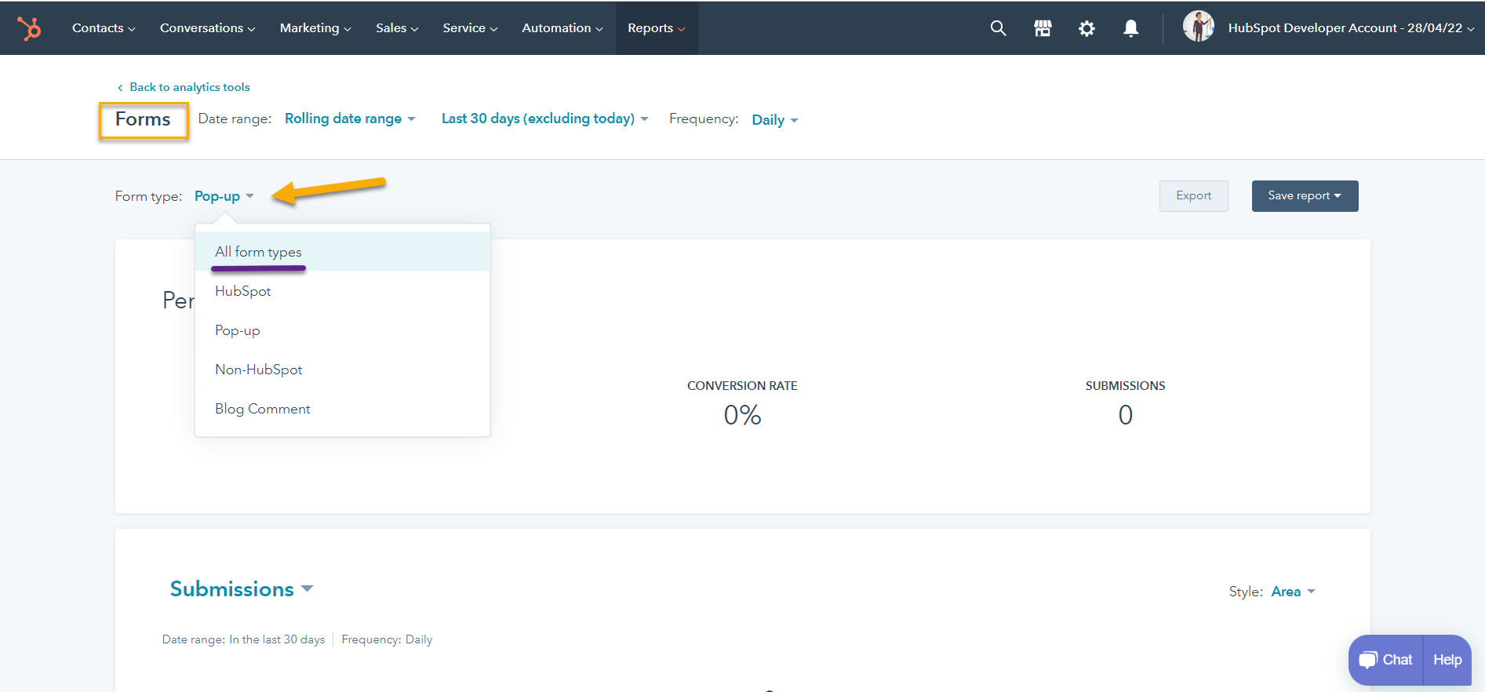Select Blog Comment form type option
1485x692 pixels.
(343, 409)
